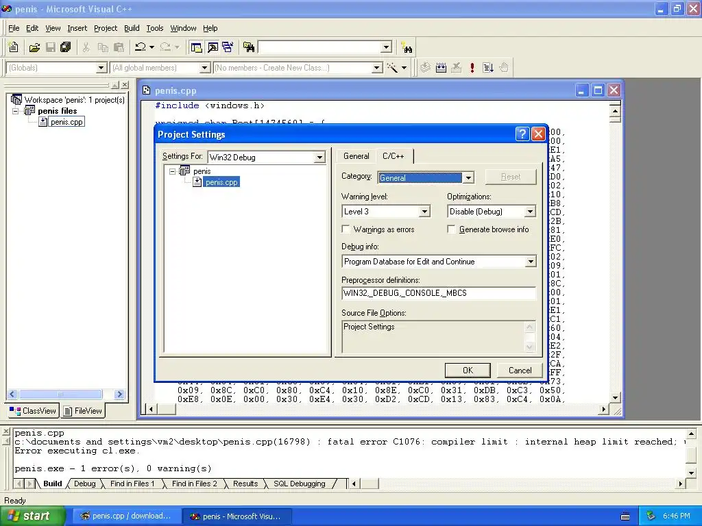Click OK in Project Settings dialog
The height and width of the screenshot is (526, 702).
click(468, 371)
